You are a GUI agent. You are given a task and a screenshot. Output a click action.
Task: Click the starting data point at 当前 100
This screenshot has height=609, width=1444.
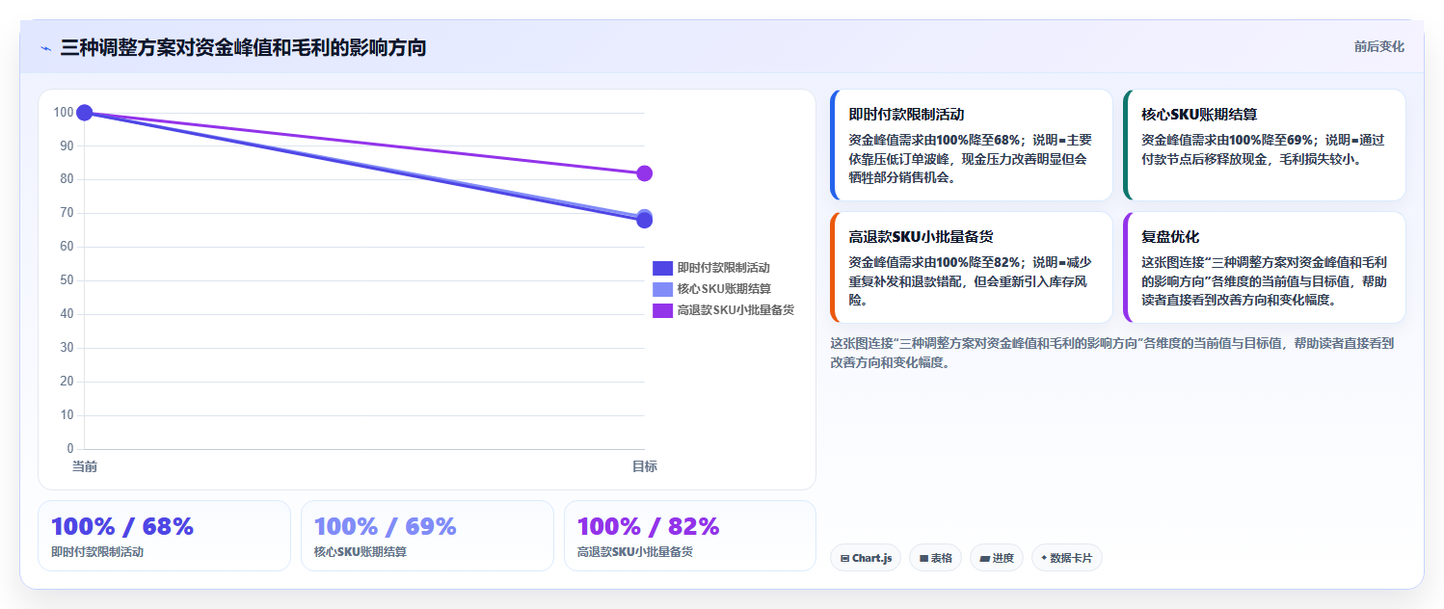(85, 113)
